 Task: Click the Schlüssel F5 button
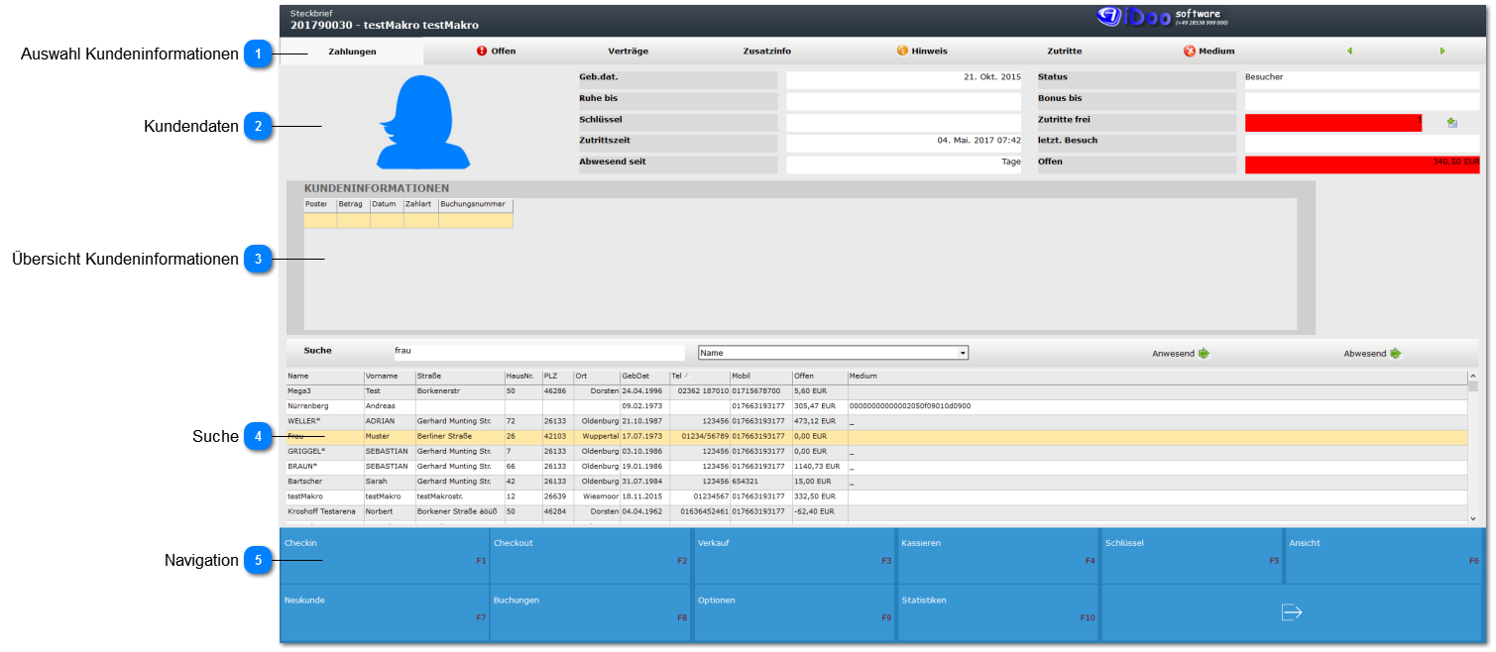coord(1193,556)
